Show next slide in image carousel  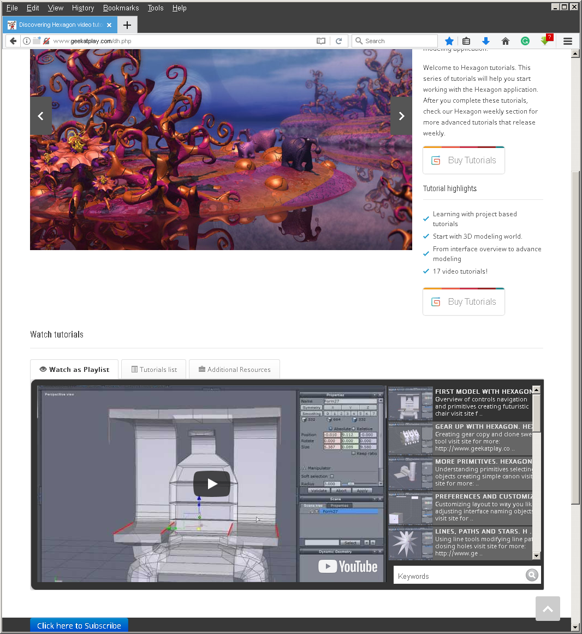point(401,116)
